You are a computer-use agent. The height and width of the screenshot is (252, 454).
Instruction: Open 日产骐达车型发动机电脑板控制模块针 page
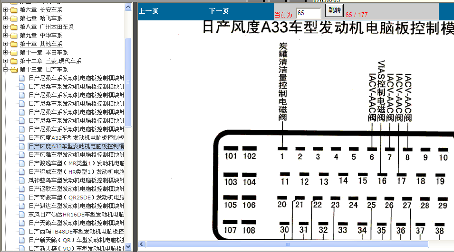click(76, 206)
